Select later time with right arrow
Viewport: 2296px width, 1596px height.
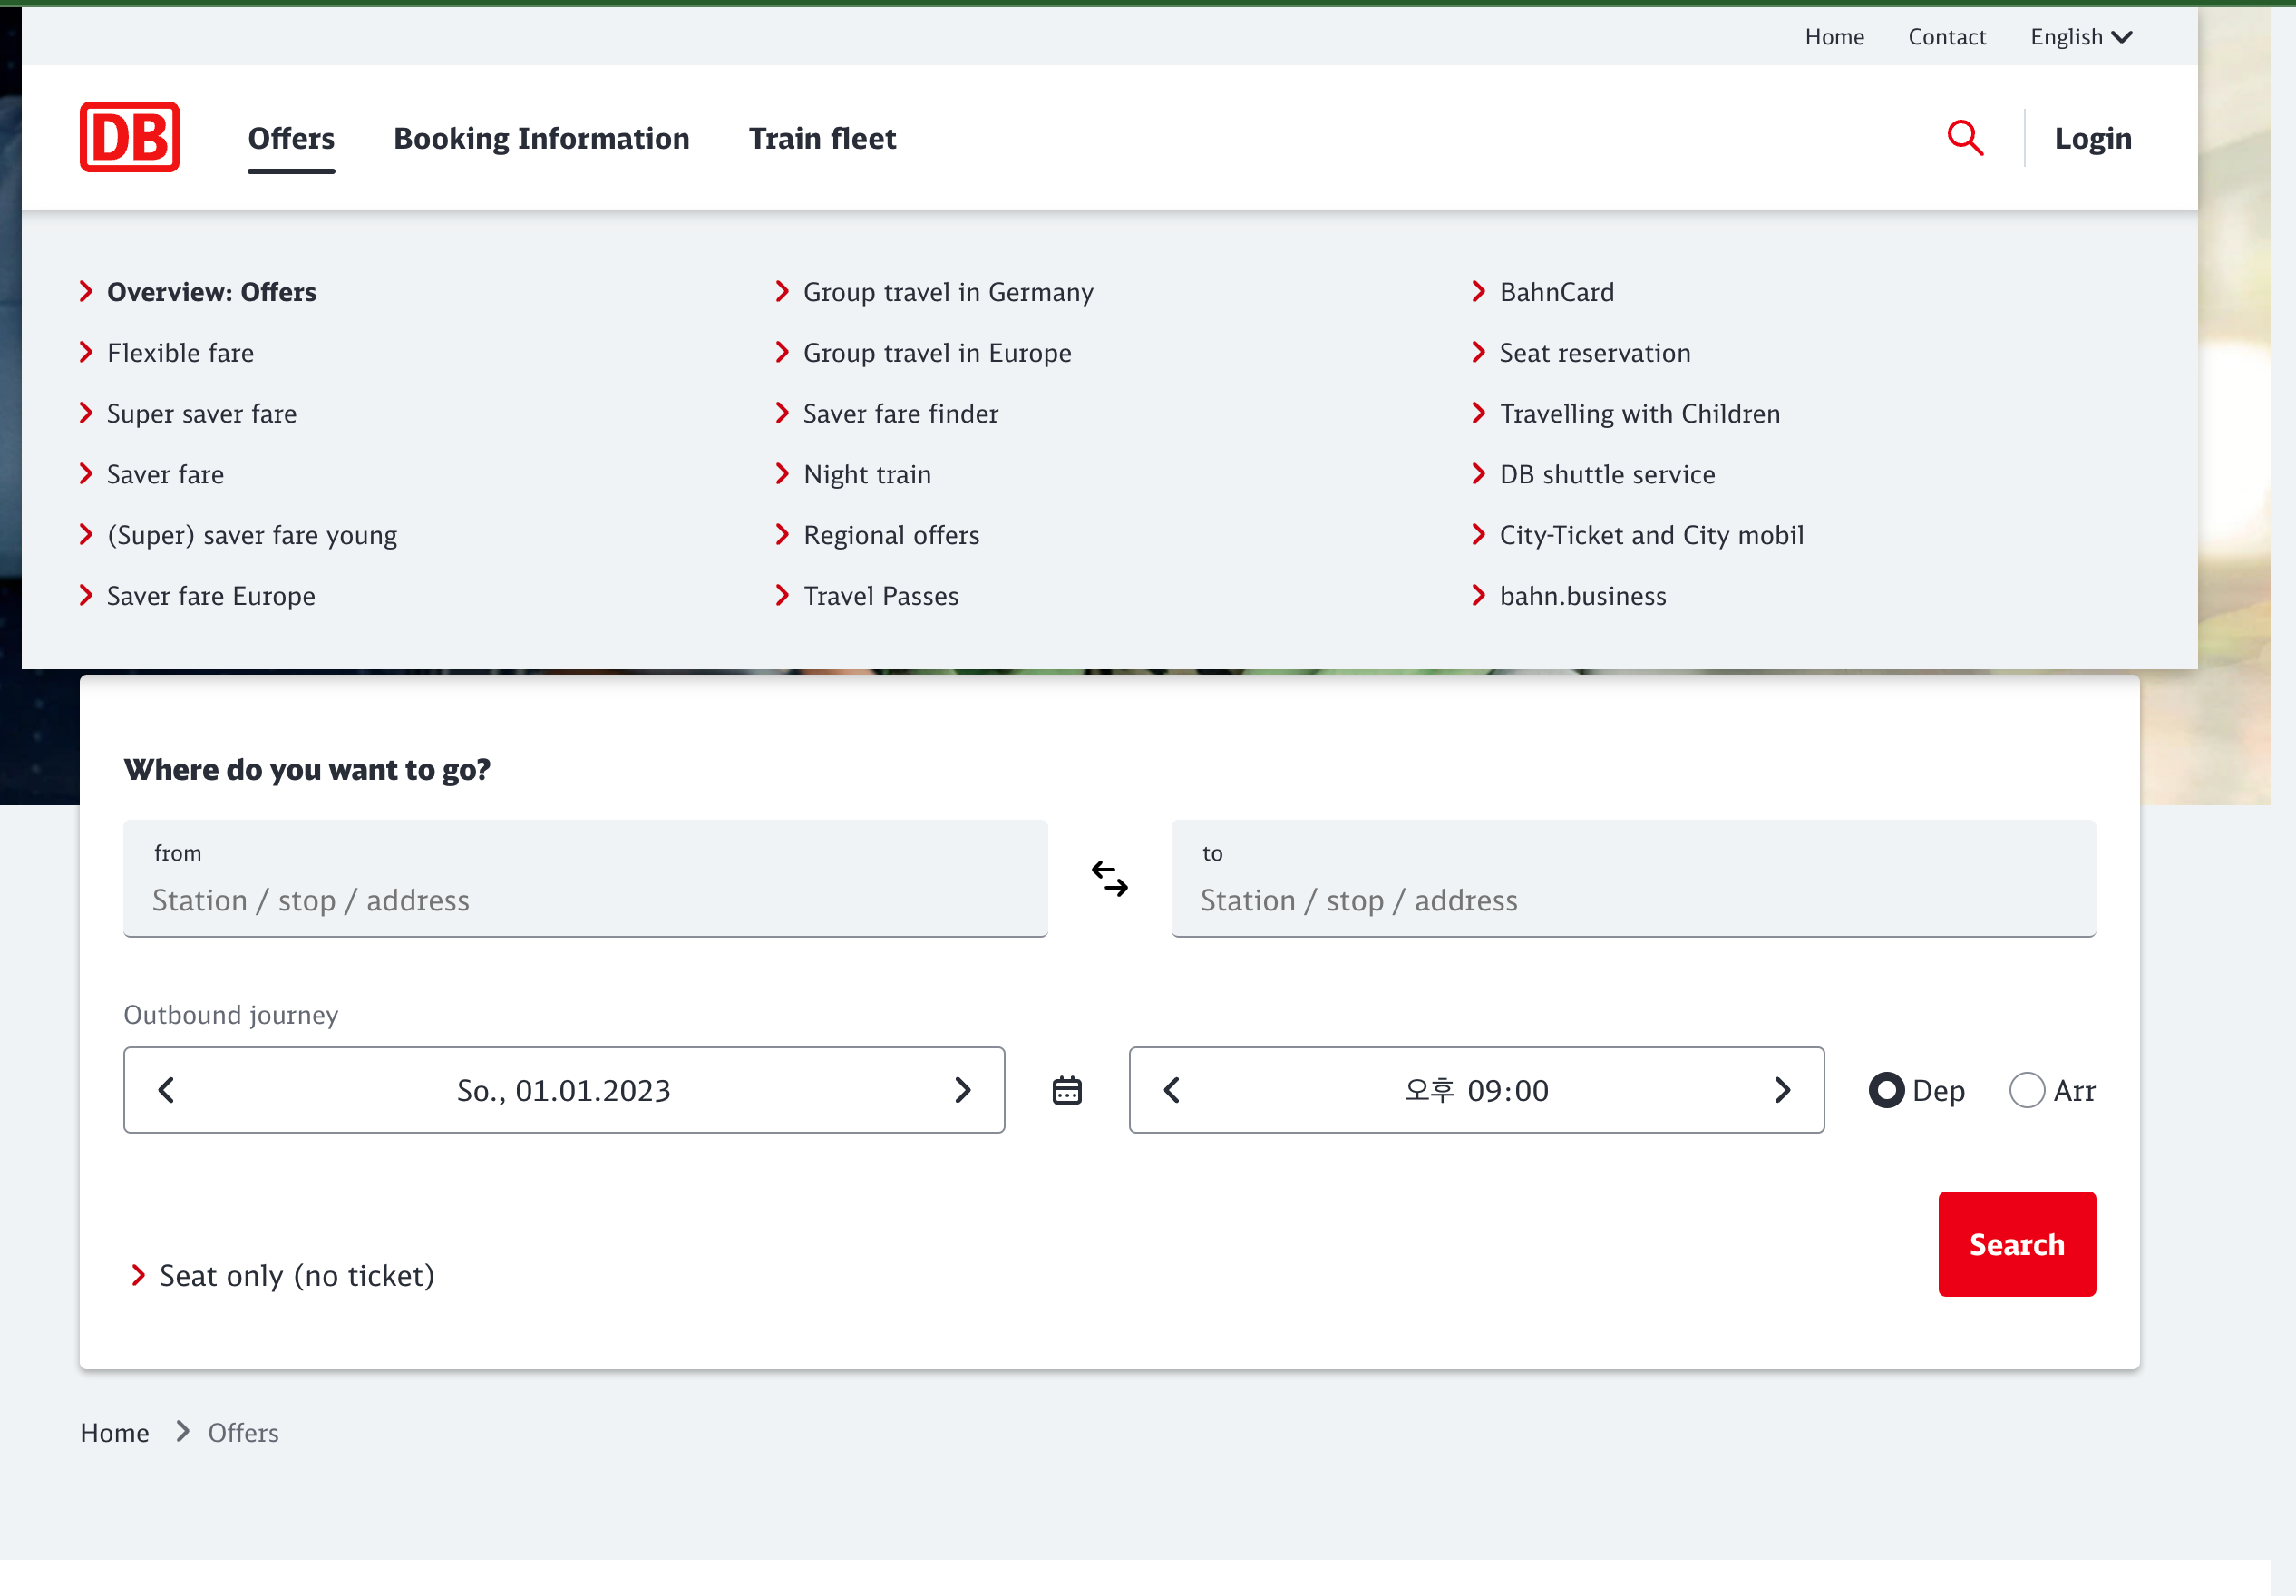[1781, 1090]
